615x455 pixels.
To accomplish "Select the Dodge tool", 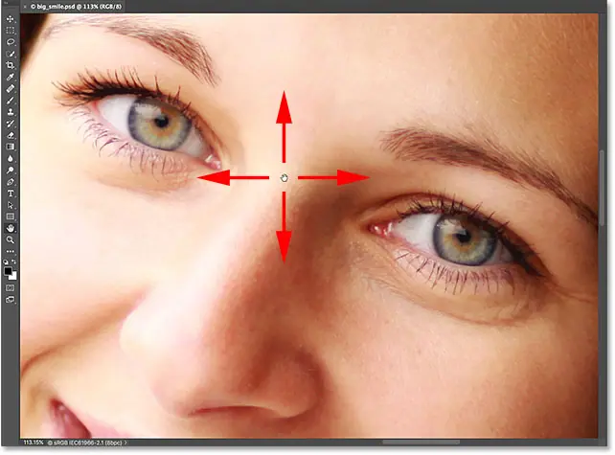I will 11,171.
